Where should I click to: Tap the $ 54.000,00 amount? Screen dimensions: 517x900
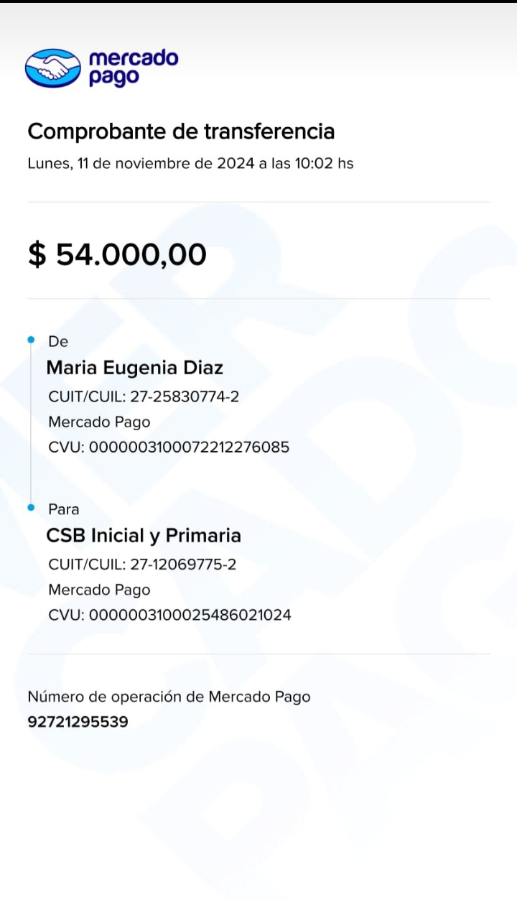(117, 254)
